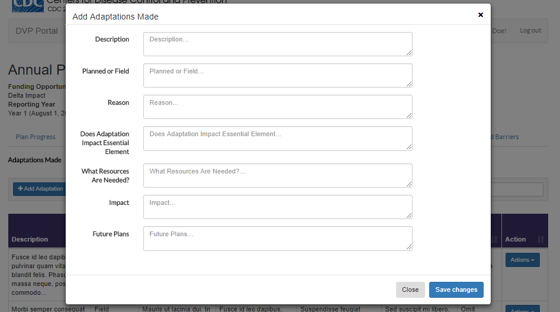Focus the Planned or Field text box
Screen dimensions: 560x312
pyautogui.click(x=277, y=75)
